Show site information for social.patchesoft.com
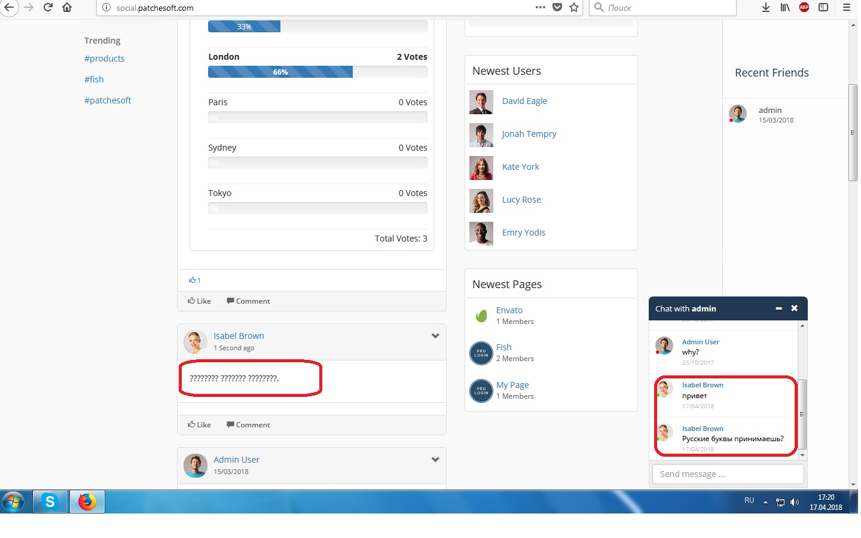Screen dimensions: 861x538 pyautogui.click(x=106, y=8)
